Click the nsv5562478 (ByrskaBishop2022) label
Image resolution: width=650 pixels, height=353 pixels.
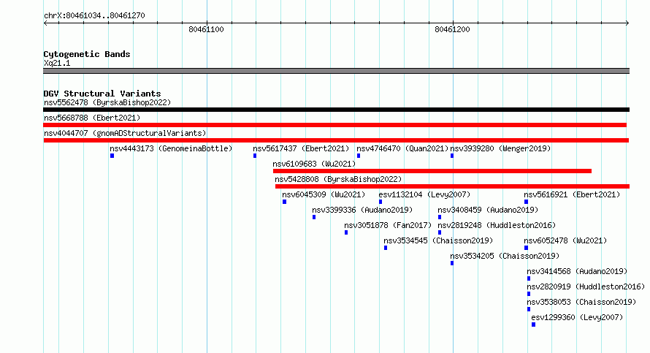(x=107, y=102)
